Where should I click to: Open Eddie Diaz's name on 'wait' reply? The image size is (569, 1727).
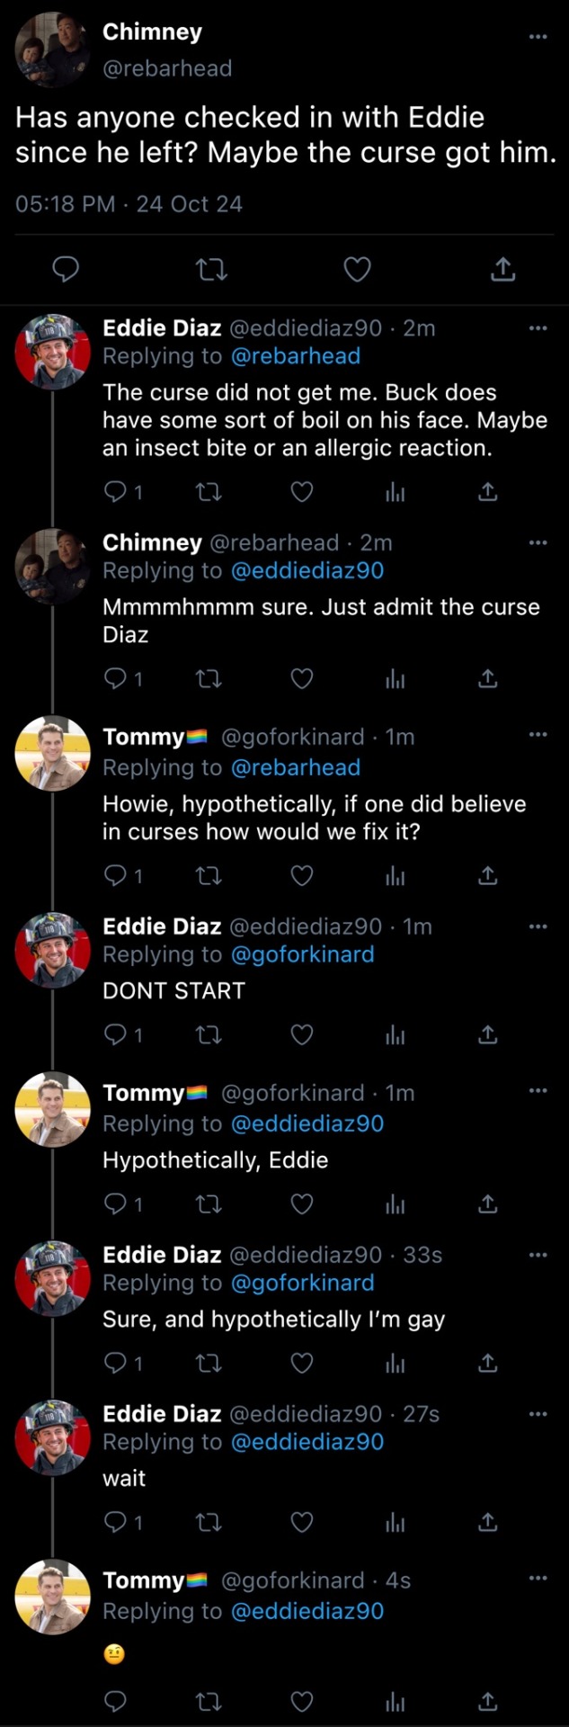[162, 1414]
